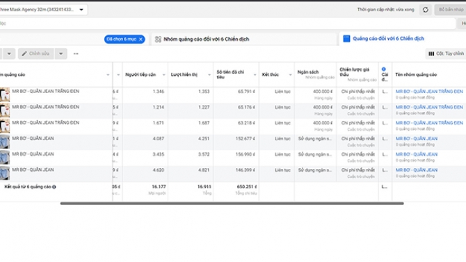Click the ad thumbnail in the 3.435 reach row
This screenshot has width=466, height=262.
coord(5,158)
